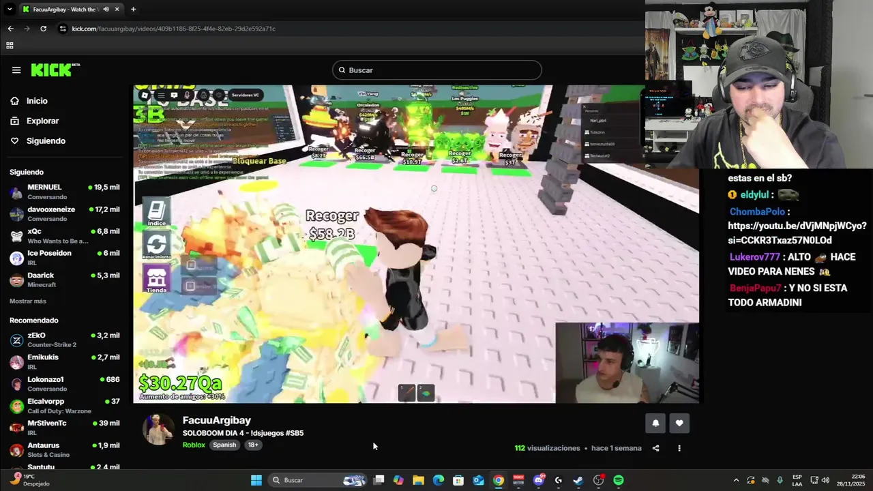Screen dimensions: 873x491
Task: Follow the channel with heart button
Action: (x=679, y=423)
